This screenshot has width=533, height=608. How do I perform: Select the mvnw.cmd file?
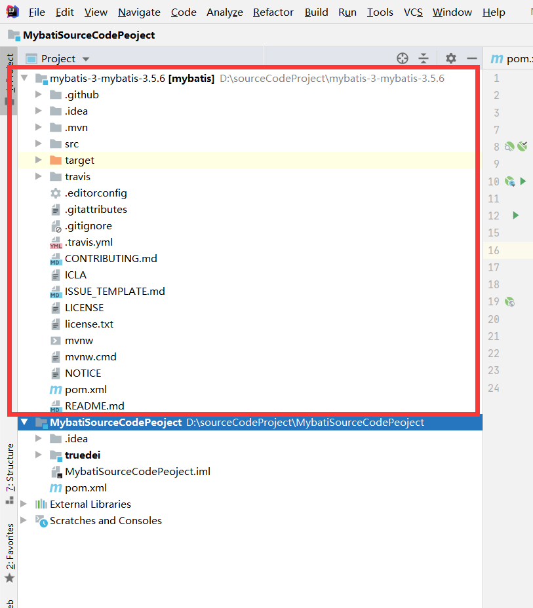90,357
